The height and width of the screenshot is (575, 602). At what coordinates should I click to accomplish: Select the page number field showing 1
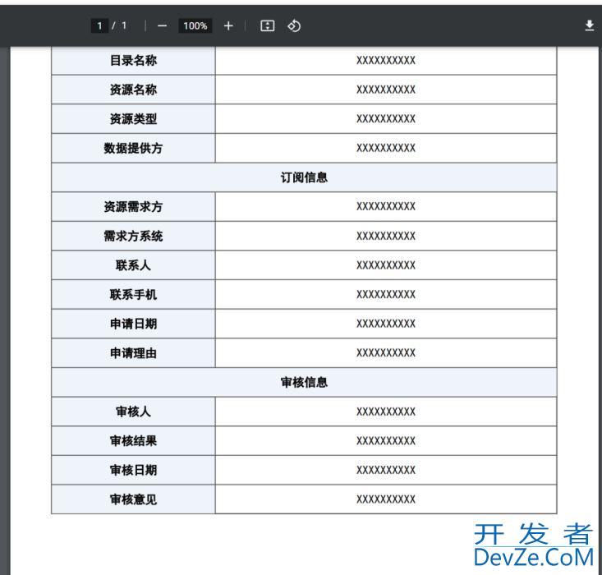tap(99, 26)
